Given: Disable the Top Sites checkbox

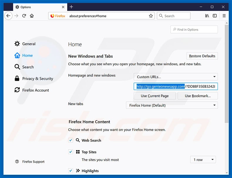Looking at the screenshot, I should [70, 152].
